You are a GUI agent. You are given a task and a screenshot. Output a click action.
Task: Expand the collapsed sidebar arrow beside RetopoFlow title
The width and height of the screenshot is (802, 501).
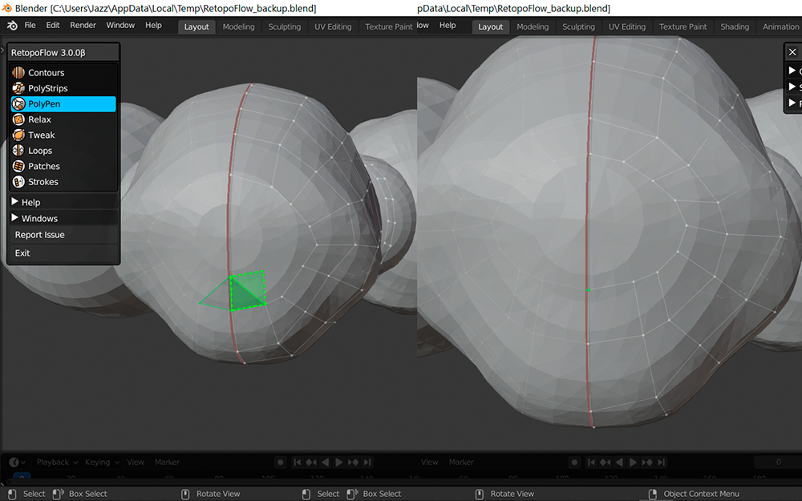point(2,50)
